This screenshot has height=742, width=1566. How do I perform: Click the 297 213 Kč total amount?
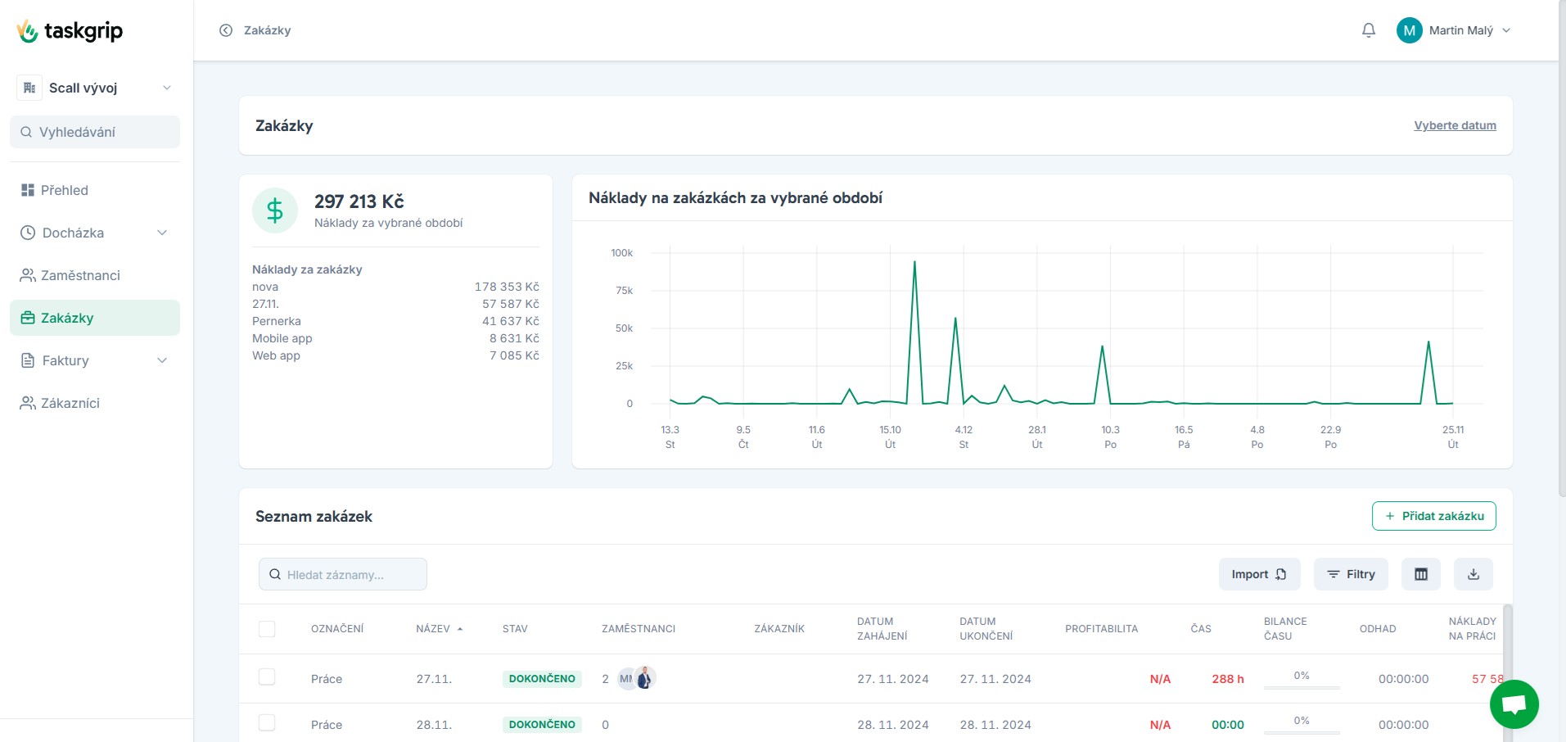359,201
